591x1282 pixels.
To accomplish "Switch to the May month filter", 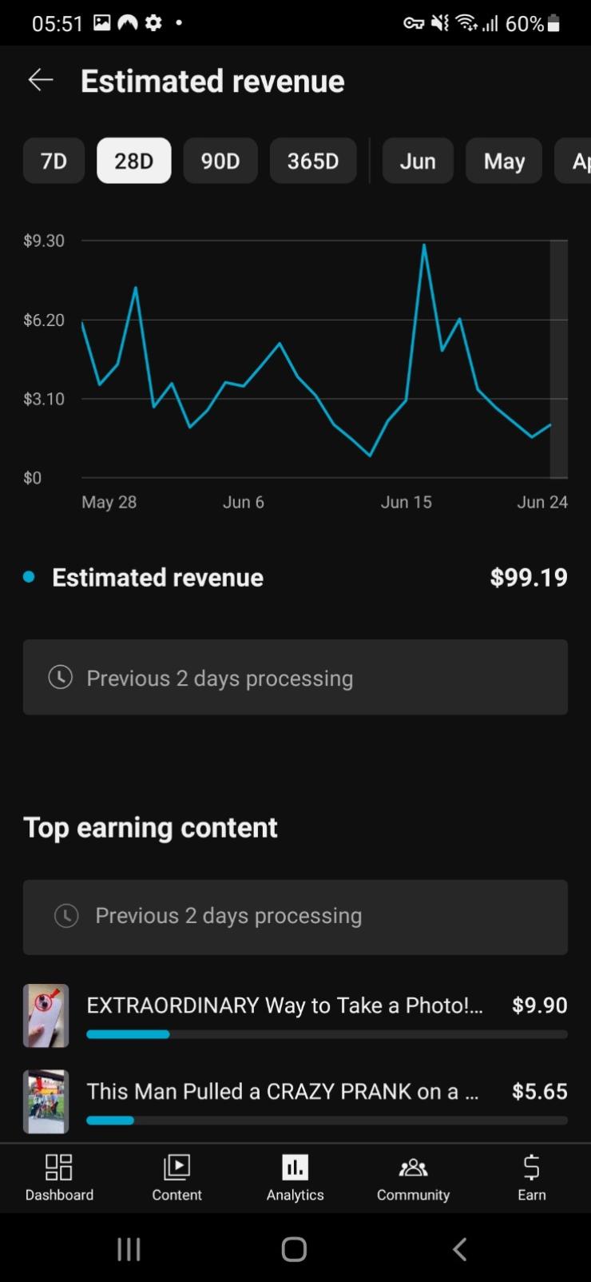I will 504,161.
